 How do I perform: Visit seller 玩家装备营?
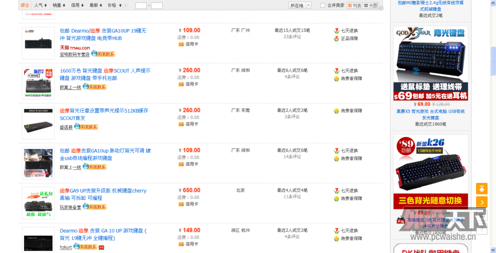point(70,207)
